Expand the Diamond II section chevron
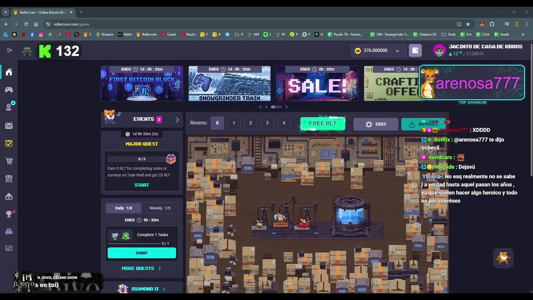The width and height of the screenshot is (533, 300). (164, 289)
